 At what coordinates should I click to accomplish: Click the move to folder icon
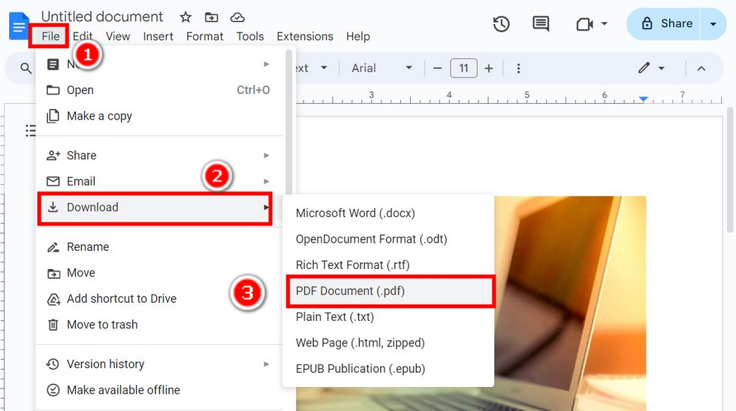(x=211, y=17)
